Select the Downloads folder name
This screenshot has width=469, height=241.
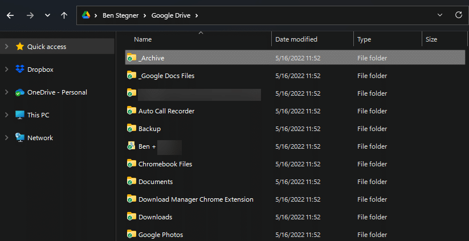tap(155, 217)
